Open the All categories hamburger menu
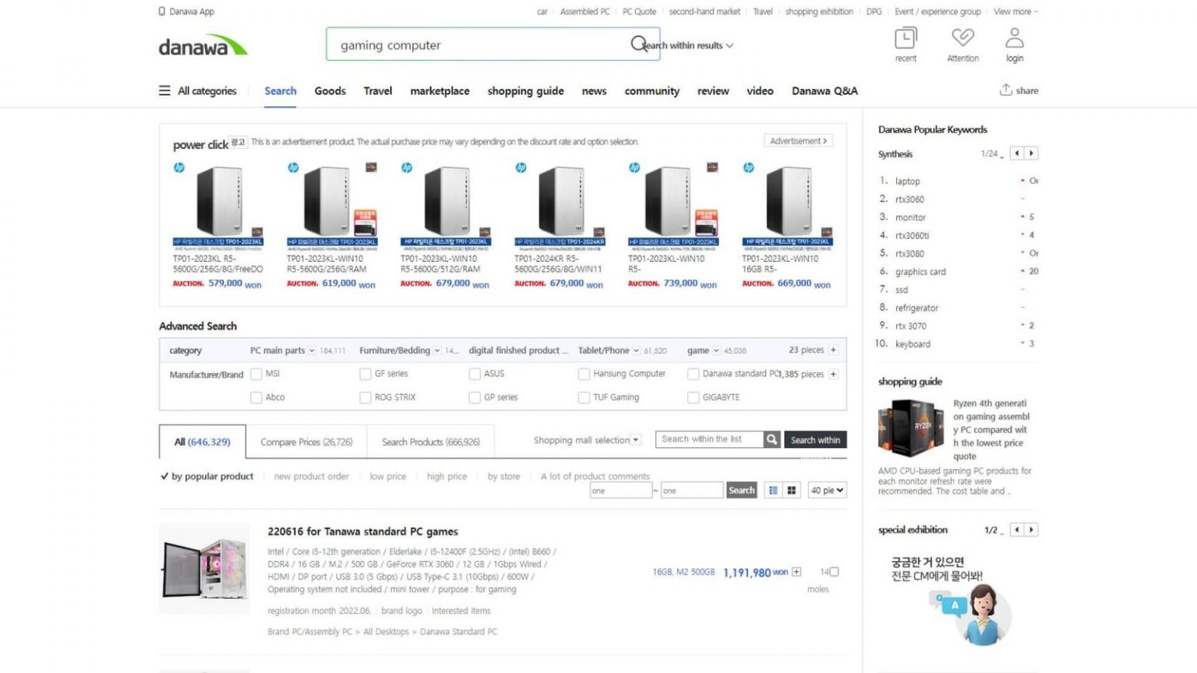Image resolution: width=1197 pixels, height=673 pixels. (x=164, y=90)
